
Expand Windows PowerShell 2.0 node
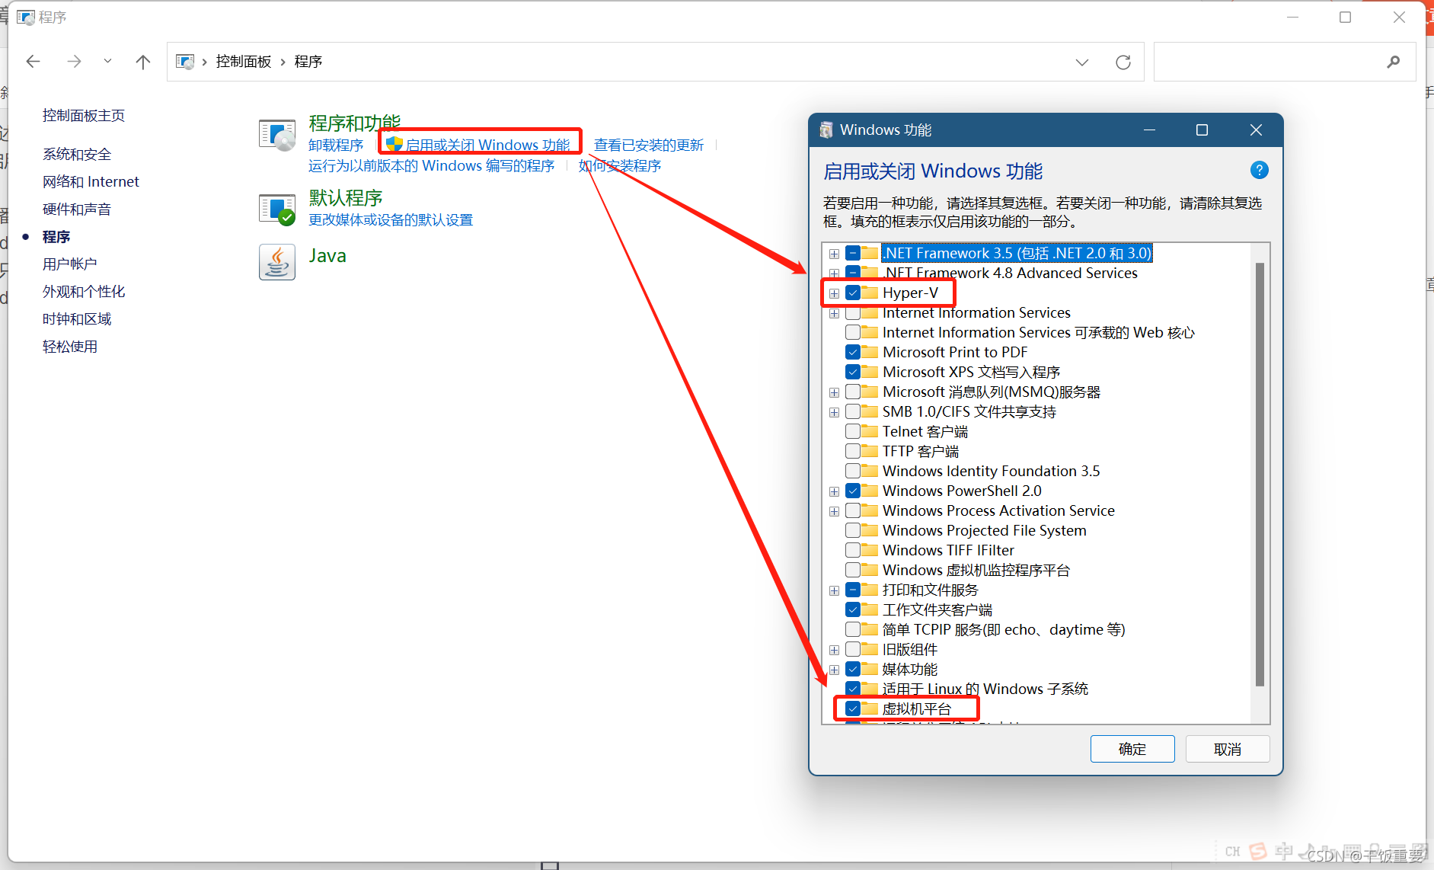pos(834,491)
